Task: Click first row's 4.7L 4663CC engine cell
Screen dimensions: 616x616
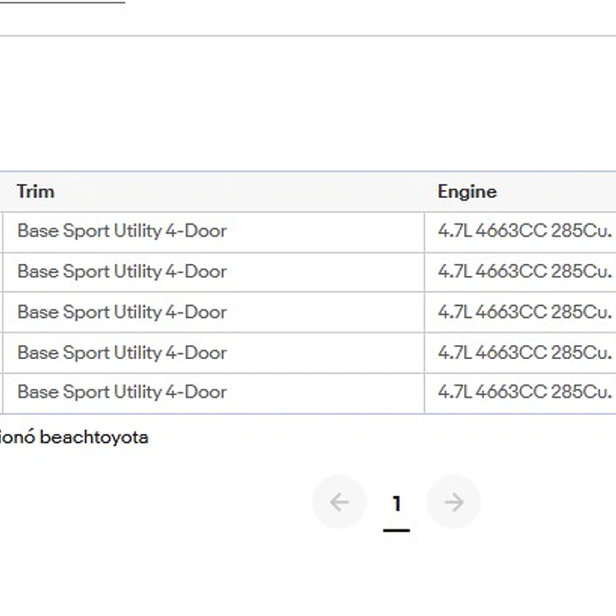Action: click(520, 232)
